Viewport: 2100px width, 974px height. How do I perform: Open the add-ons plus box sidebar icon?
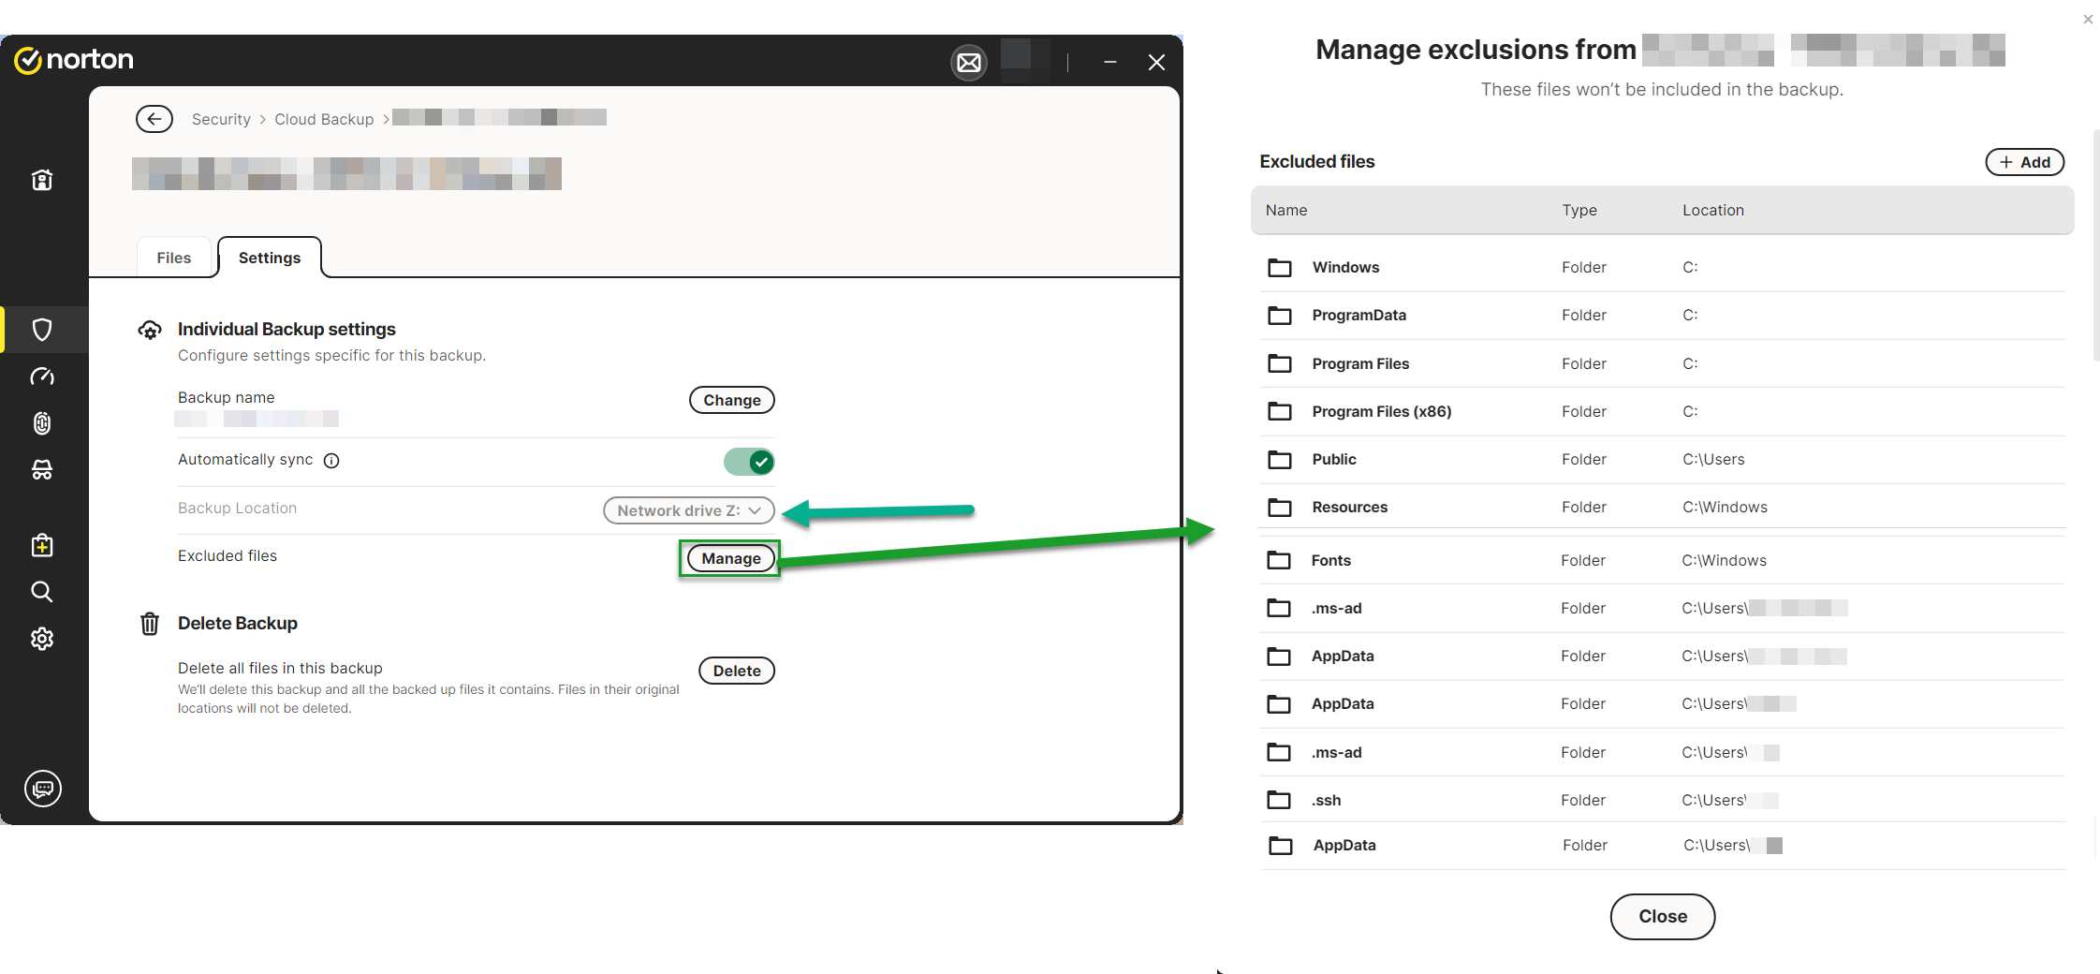(x=42, y=545)
